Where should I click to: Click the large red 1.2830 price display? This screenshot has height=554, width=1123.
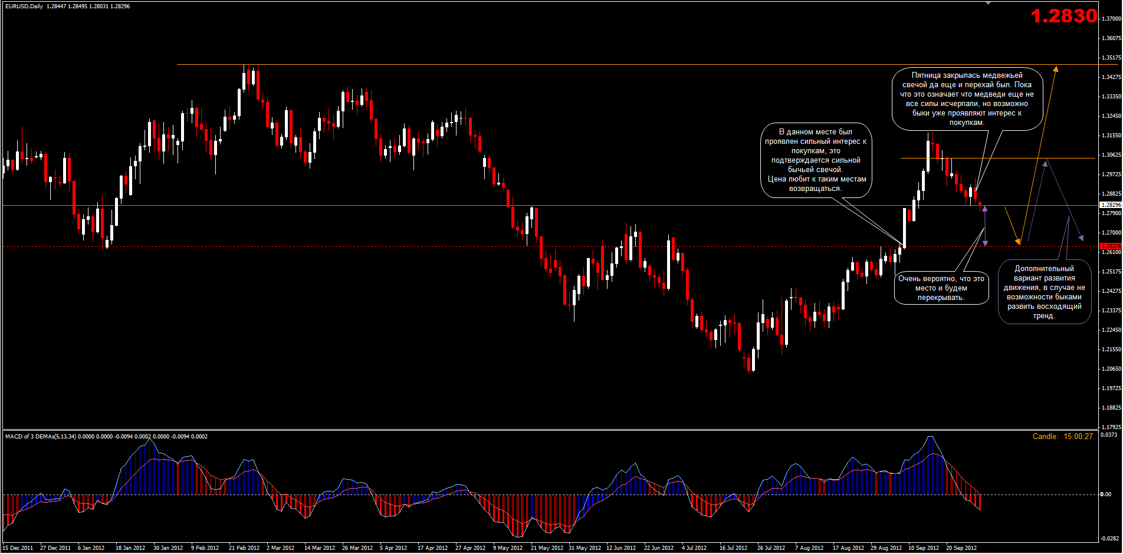(1063, 16)
